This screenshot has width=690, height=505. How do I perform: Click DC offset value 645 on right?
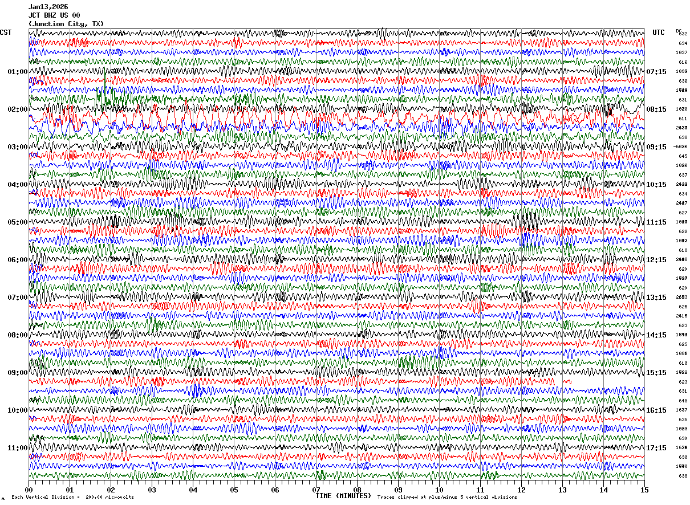683,156
